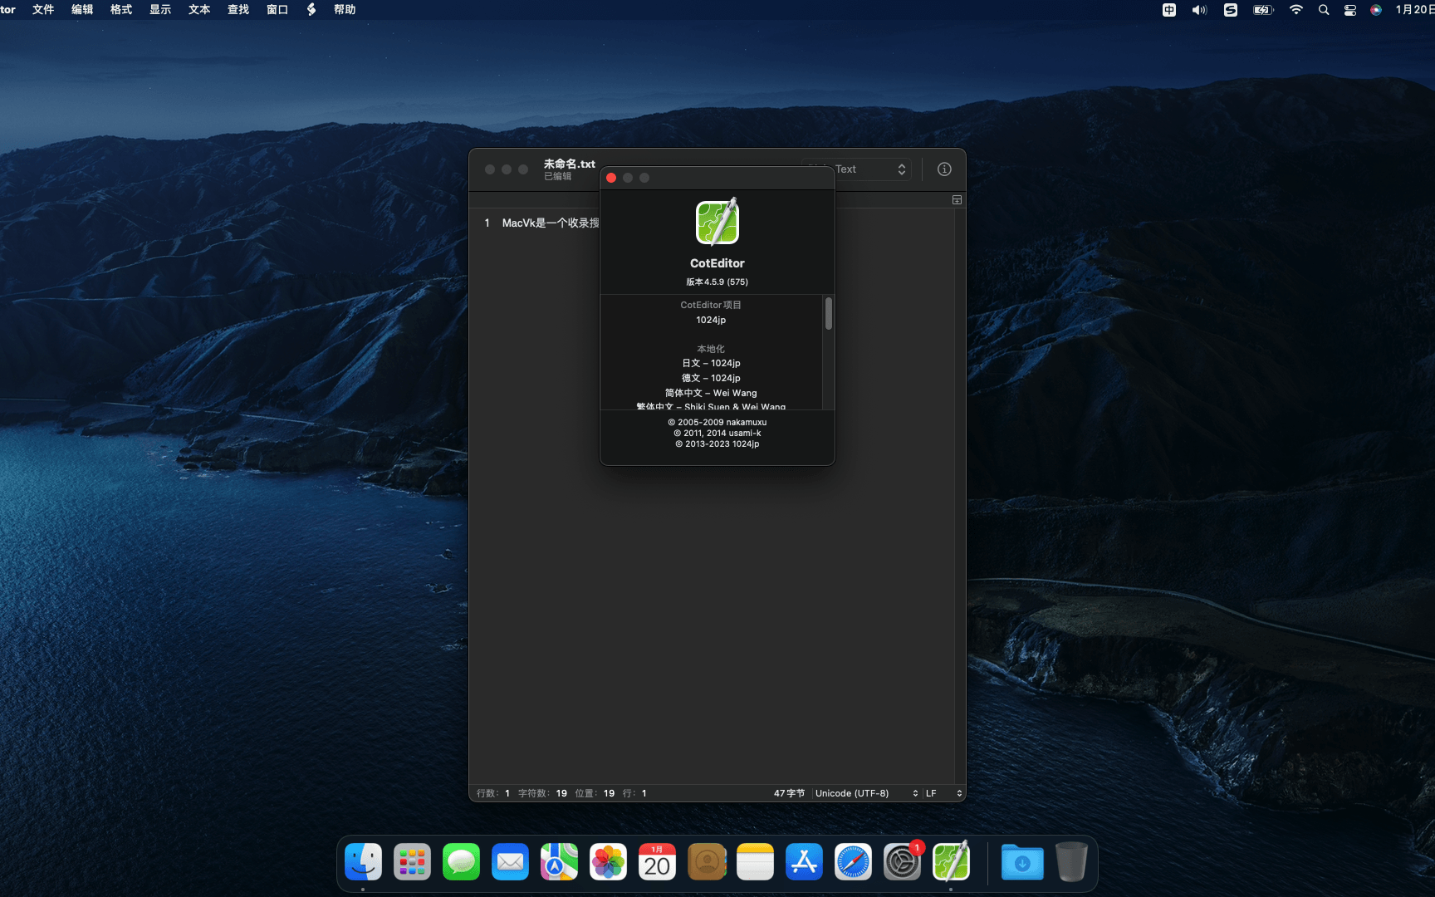
Task: Click line 1 text in the editor
Action: click(551, 223)
